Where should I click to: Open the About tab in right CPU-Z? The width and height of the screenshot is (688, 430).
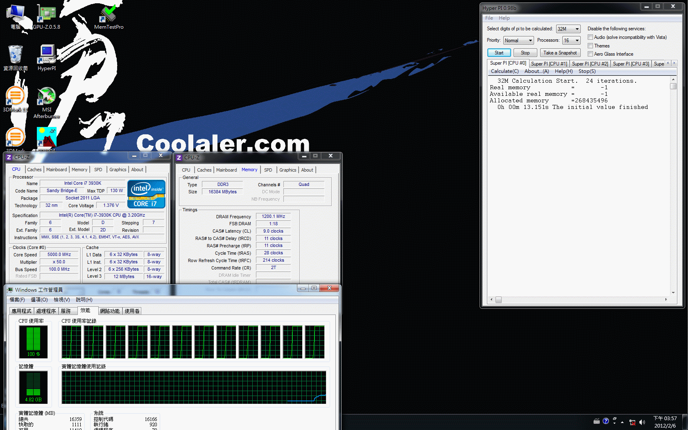tap(307, 170)
